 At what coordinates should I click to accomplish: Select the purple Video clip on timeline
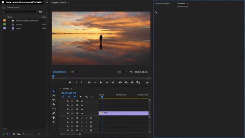pyautogui.click(x=123, y=113)
